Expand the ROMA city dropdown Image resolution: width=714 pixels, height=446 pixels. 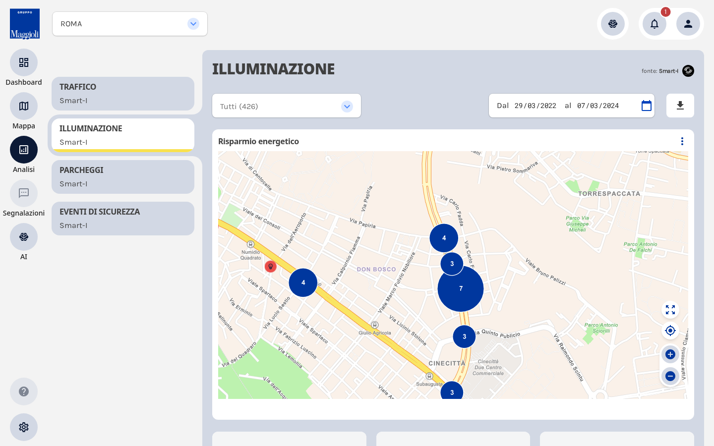coord(130,24)
